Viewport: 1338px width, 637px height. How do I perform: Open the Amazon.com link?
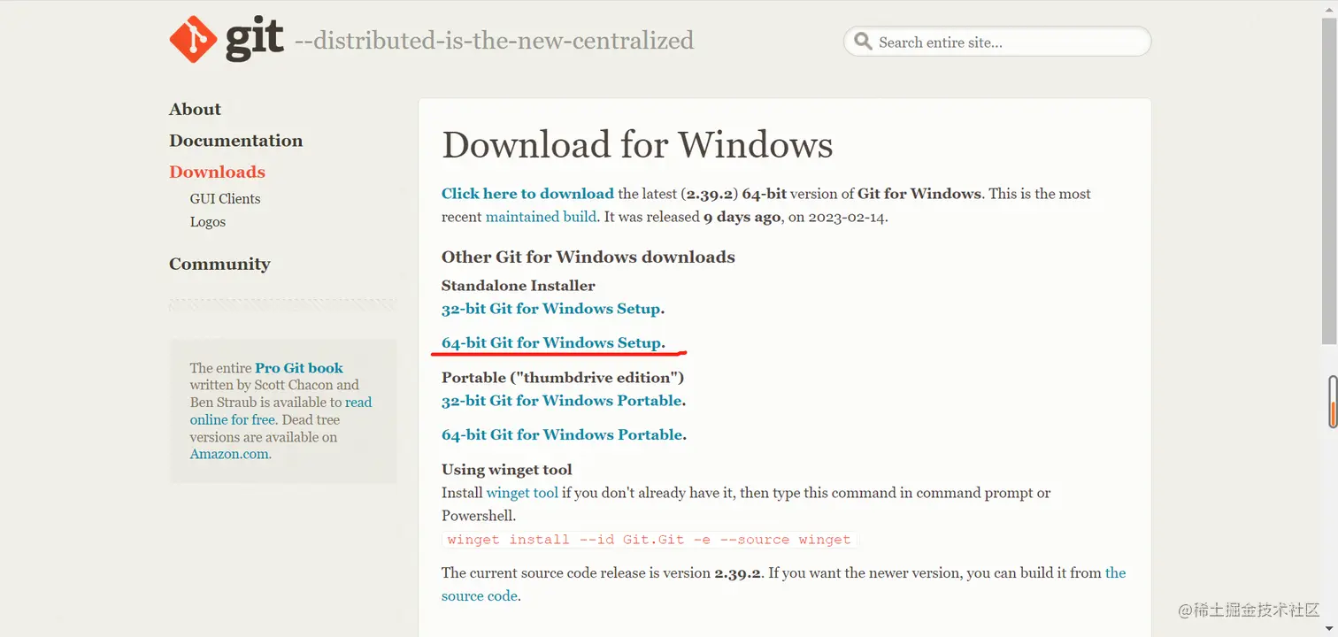pos(230,454)
